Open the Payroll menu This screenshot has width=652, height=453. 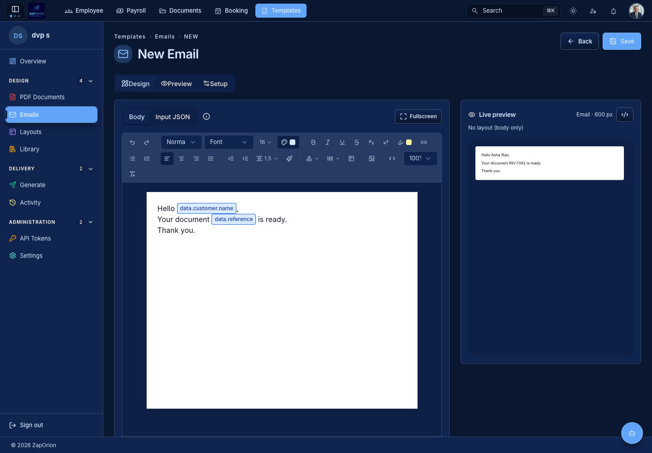pos(131,11)
